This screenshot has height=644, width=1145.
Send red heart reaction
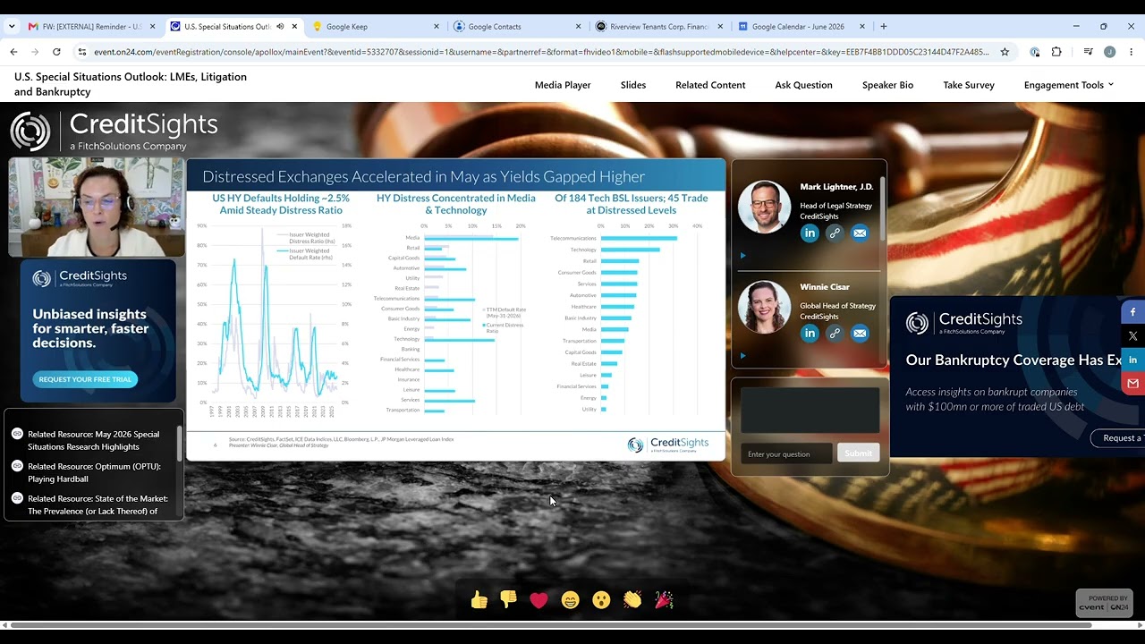coord(539,600)
